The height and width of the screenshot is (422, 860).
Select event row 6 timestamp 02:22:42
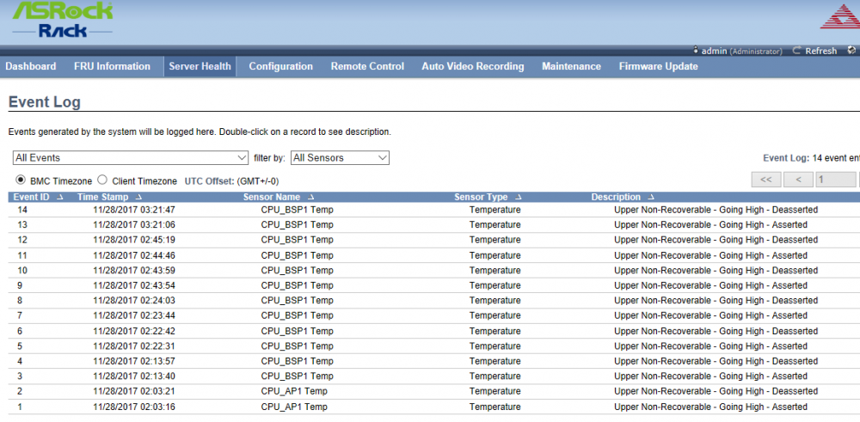(134, 331)
